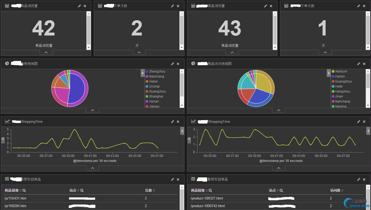Edit the 商品浏览量 panel showing 42
The width and height of the screenshot is (371, 210).
coord(80,6)
